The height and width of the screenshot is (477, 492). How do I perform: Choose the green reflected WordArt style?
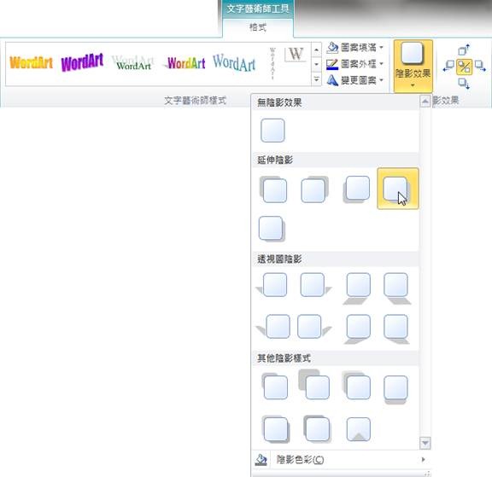click(133, 63)
